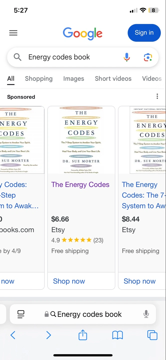Show all open Safari tabs
The image size is (166, 360).
pyautogui.click(x=152, y=335)
